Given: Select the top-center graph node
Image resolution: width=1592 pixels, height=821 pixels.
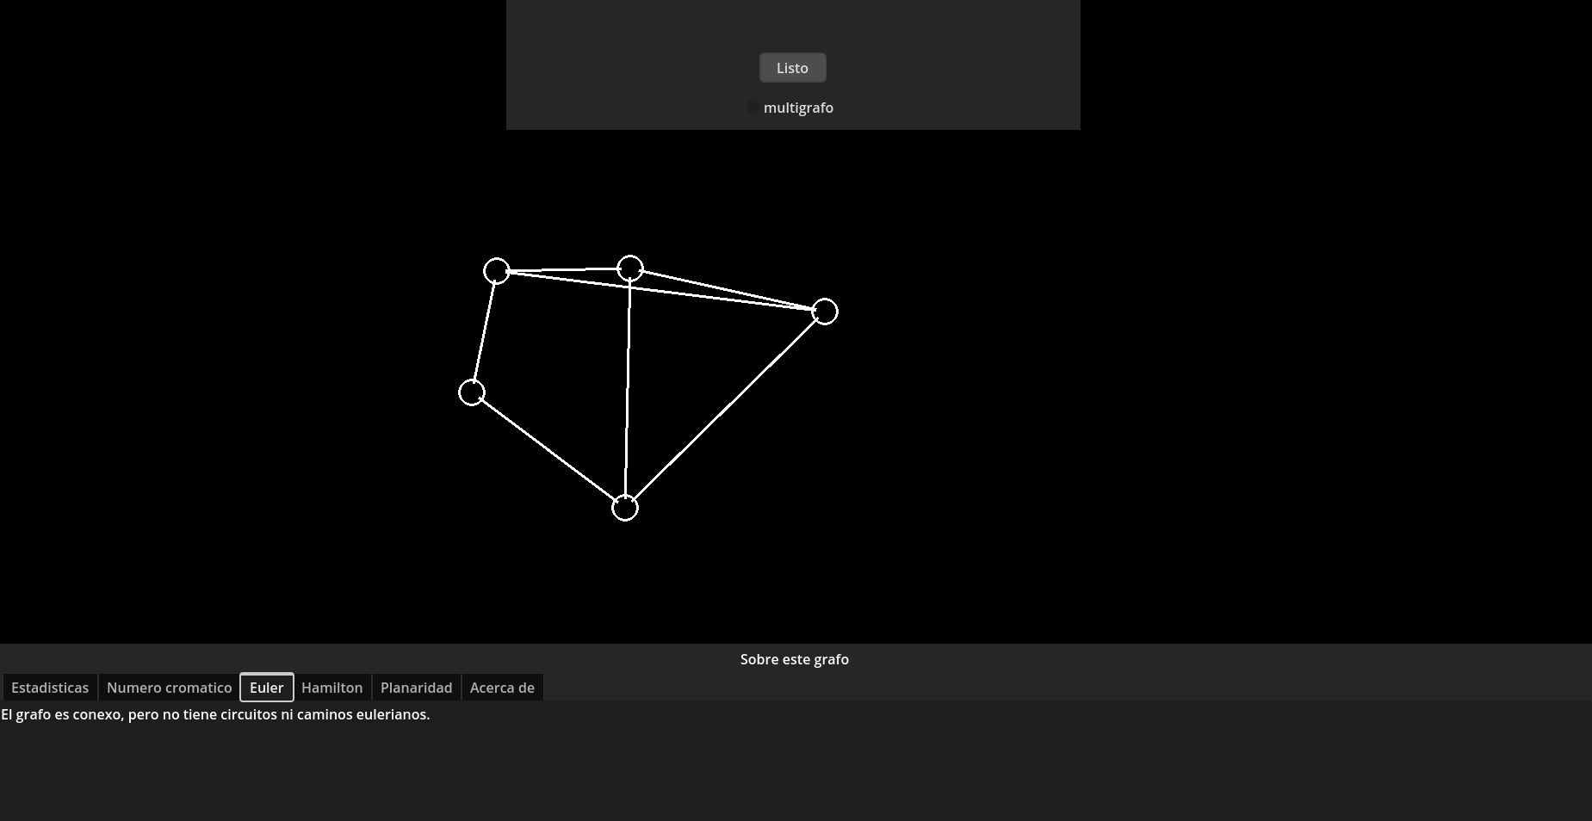Looking at the screenshot, I should click(x=630, y=268).
